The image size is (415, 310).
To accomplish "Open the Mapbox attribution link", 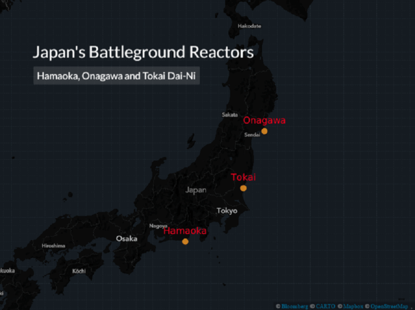I will pyautogui.click(x=354, y=306).
